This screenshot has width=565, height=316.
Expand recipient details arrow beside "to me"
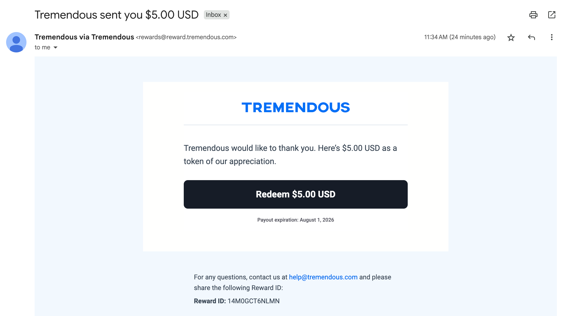pyautogui.click(x=55, y=48)
